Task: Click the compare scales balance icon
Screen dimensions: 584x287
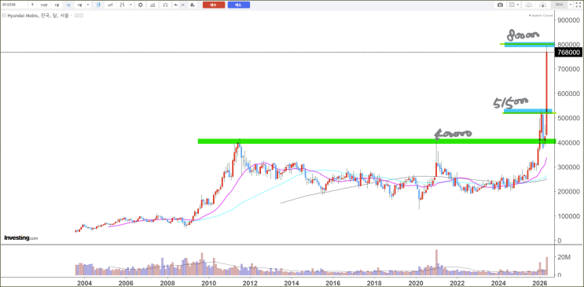Action: point(165,5)
